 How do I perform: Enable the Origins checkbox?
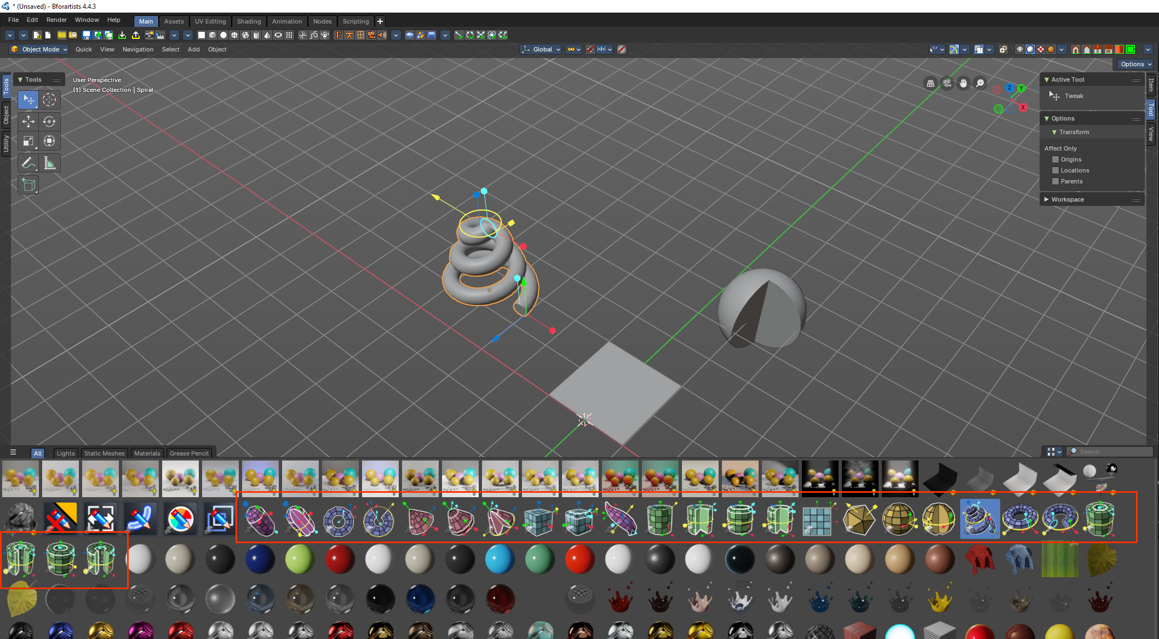1055,159
